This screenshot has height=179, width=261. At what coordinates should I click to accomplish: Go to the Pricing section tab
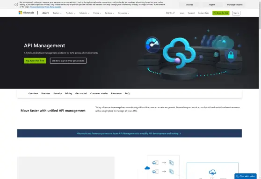tap(68, 93)
